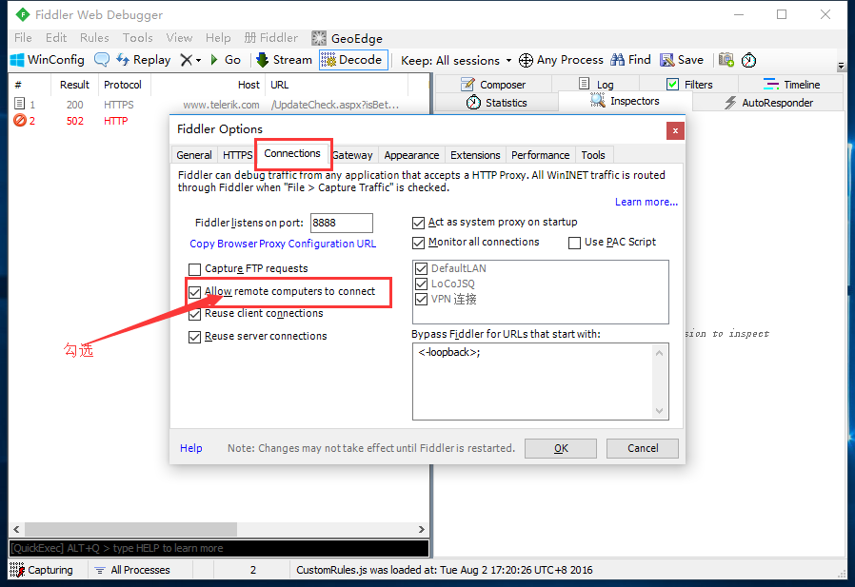The image size is (855, 587).
Task: Switch to the Composer tab
Action: pos(493,85)
